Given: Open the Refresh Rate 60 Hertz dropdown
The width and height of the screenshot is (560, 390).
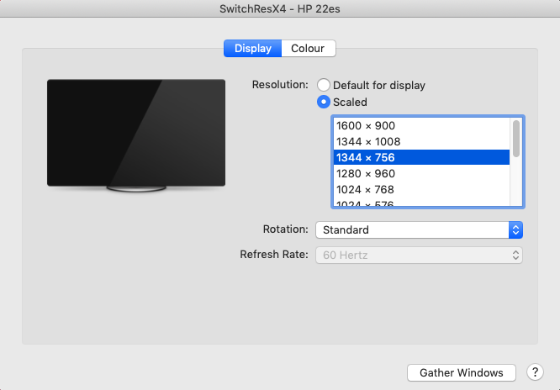Looking at the screenshot, I should point(419,255).
